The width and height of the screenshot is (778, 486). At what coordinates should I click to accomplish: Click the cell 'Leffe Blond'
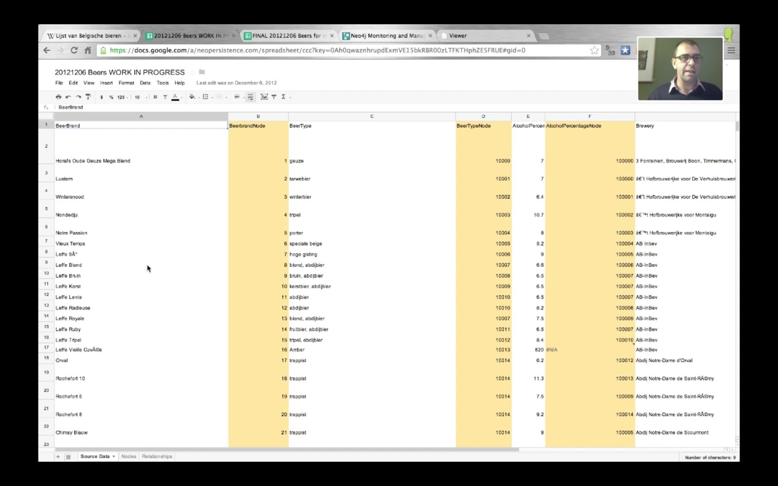click(x=141, y=265)
